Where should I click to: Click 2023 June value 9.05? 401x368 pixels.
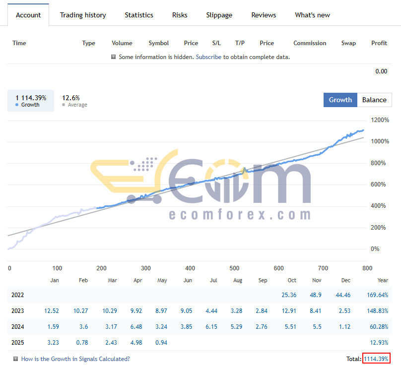(x=186, y=311)
